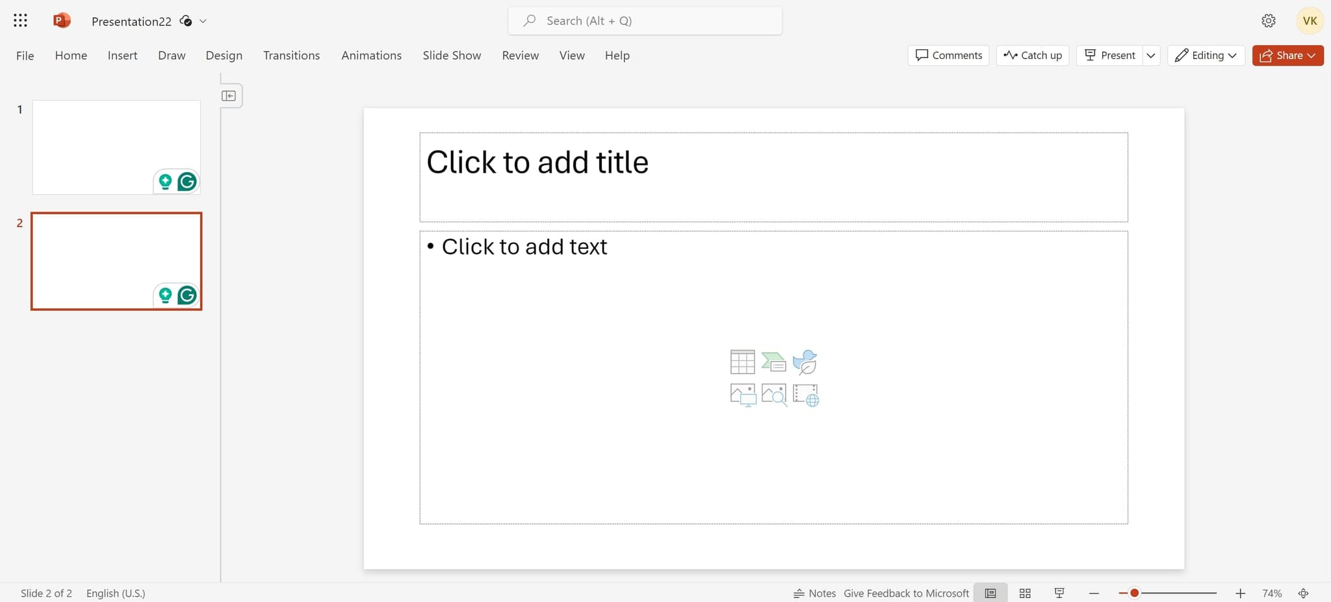Open Grammarly on slide 2 thumbnail
Screen dimensions: 1331x602
(187, 294)
